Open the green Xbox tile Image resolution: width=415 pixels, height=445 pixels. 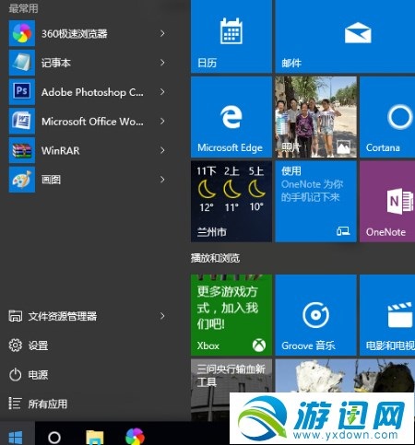pos(231,315)
